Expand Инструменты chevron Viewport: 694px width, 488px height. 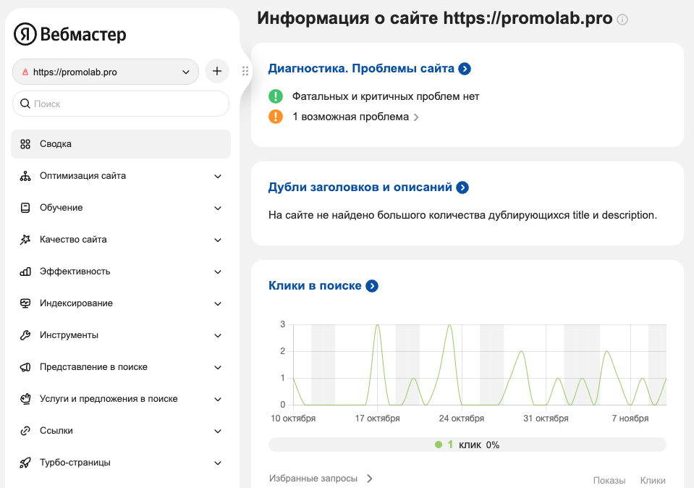pyautogui.click(x=218, y=336)
